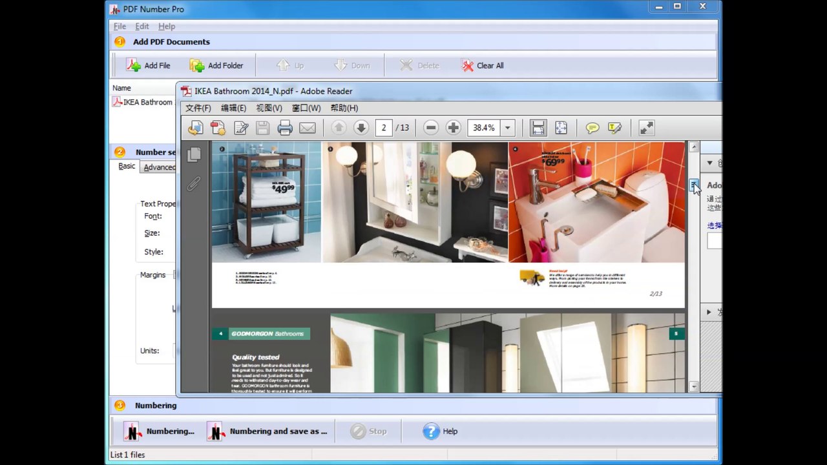This screenshot has height=465, width=827.
Task: Open the Help menu in PDF Number Pro
Action: [167, 26]
